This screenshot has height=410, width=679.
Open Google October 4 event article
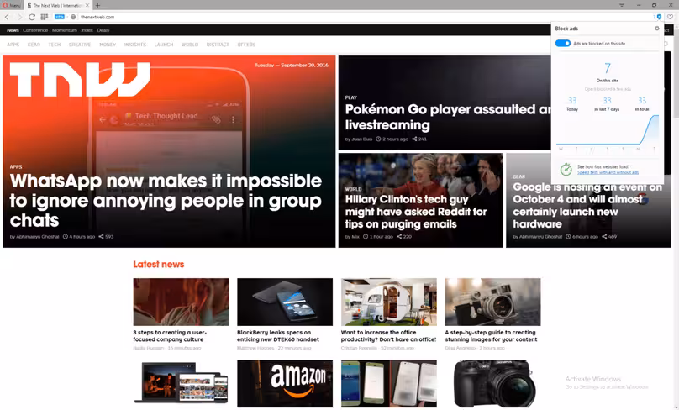(587, 206)
